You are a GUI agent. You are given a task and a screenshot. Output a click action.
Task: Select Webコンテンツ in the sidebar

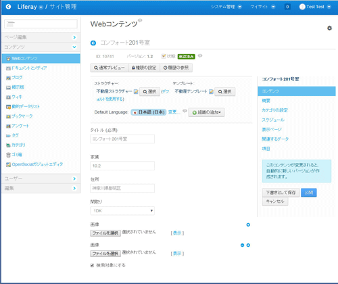click(x=41, y=58)
